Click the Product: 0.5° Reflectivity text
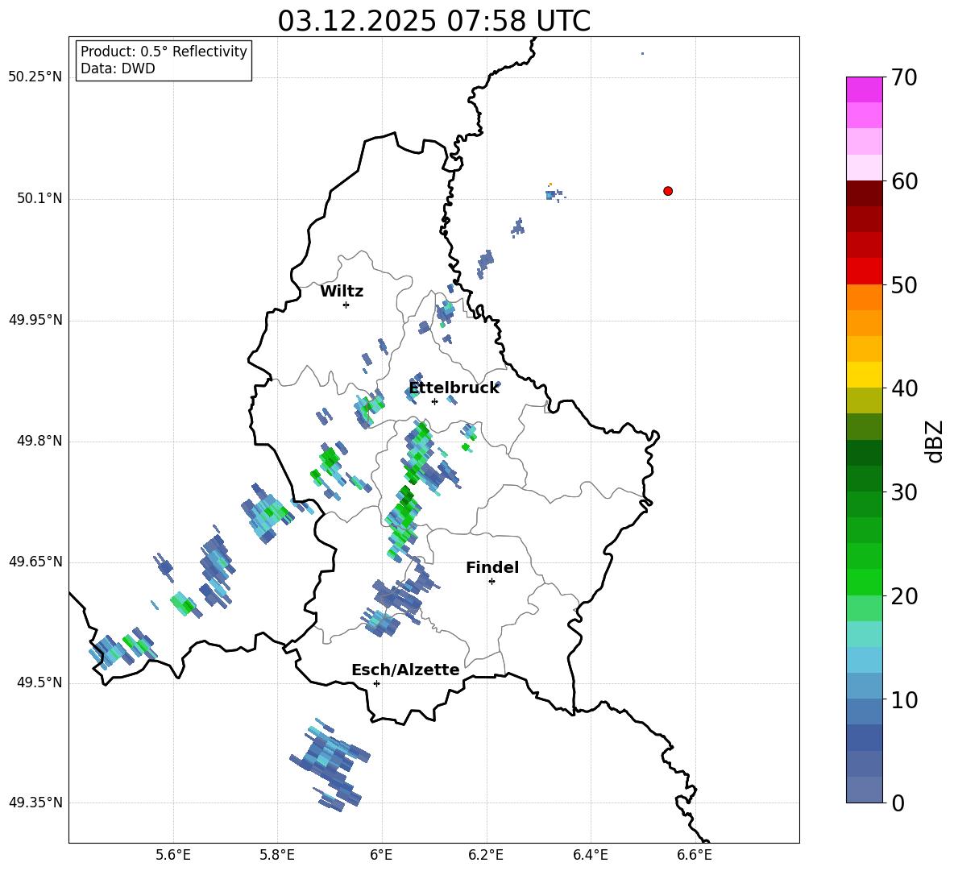This screenshot has width=954, height=871. tap(164, 52)
